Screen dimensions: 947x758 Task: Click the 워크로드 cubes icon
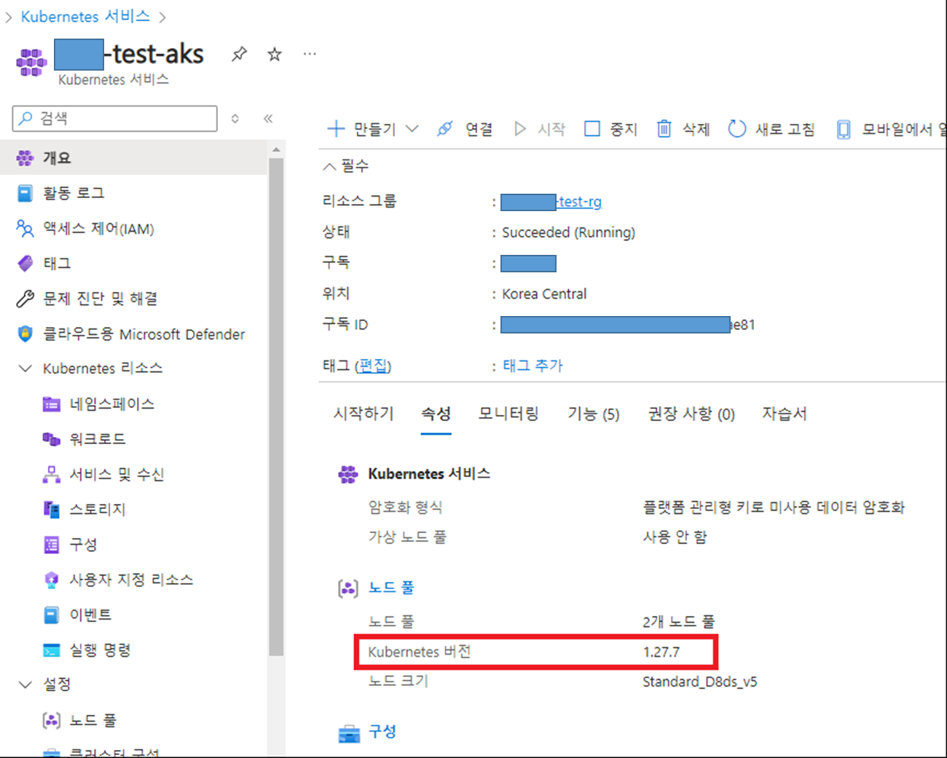pos(51,439)
